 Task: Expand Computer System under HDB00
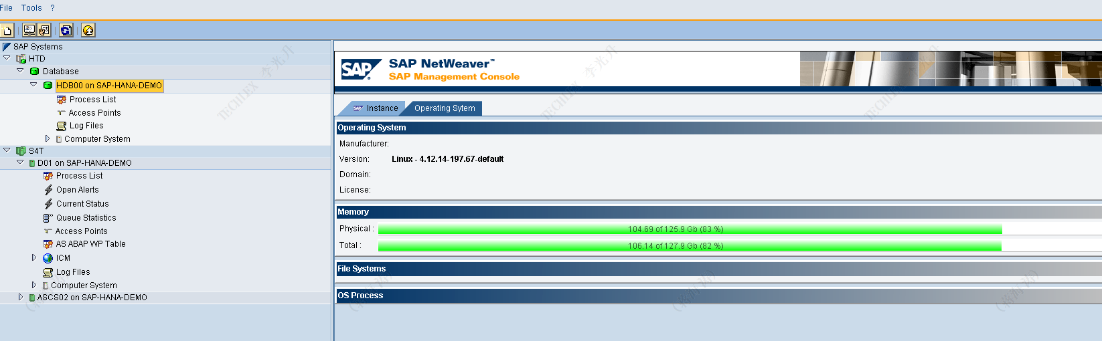pyautogui.click(x=48, y=138)
